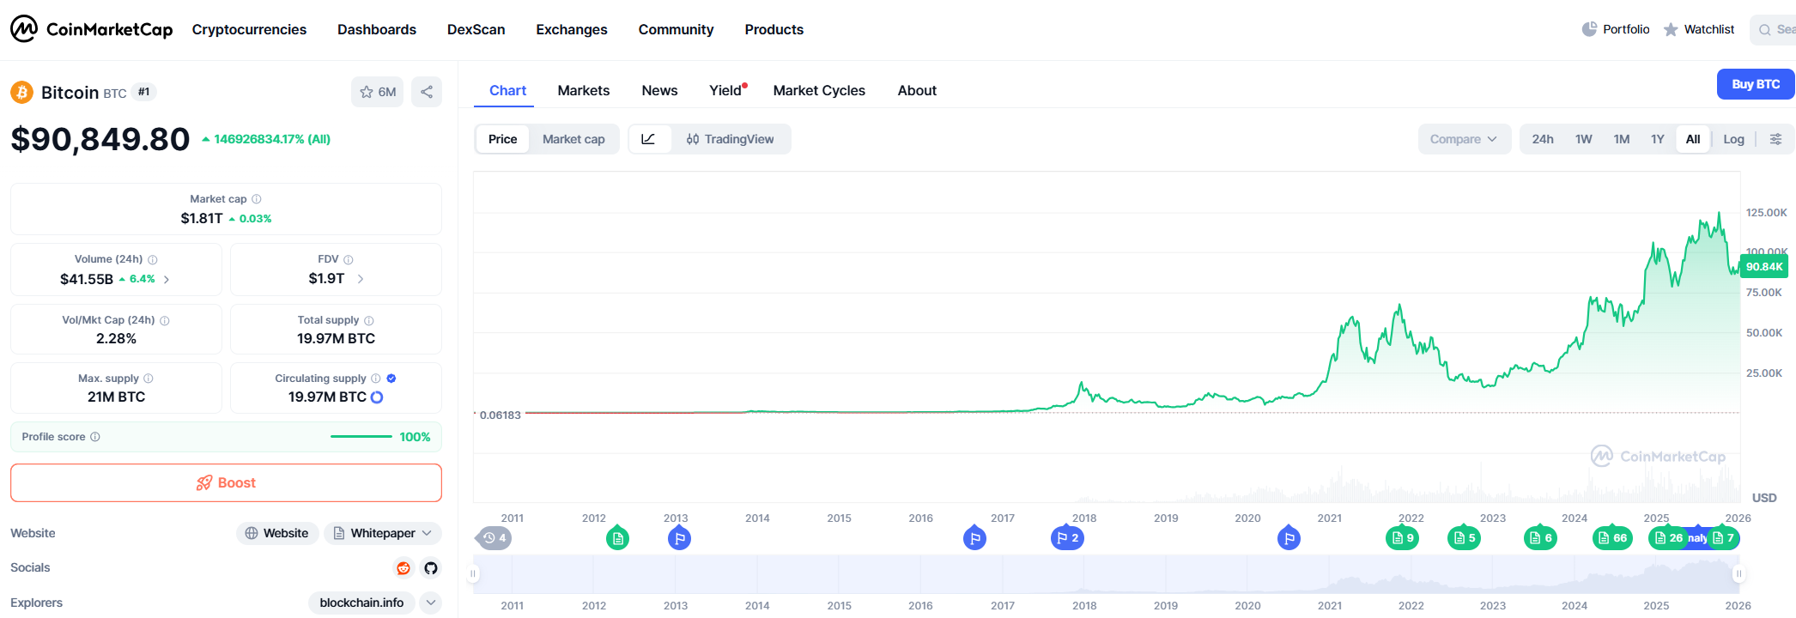
Task: Open the green news marker showing 5
Action: point(1464,538)
